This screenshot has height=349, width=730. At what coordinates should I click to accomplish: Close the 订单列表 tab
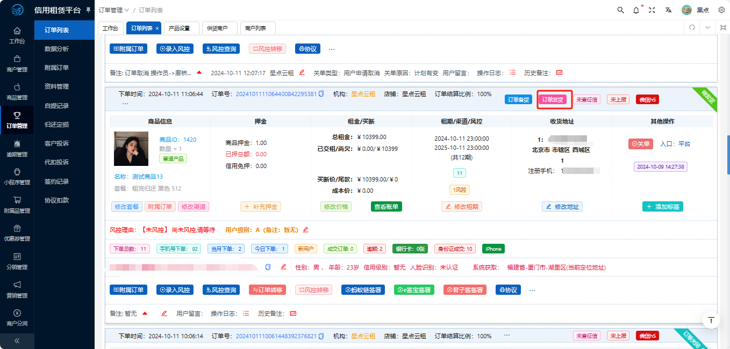(x=157, y=28)
